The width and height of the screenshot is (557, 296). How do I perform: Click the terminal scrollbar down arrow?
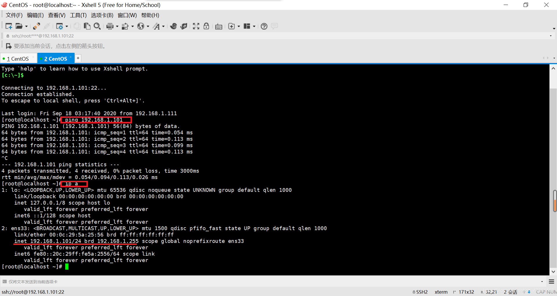[x=553, y=272]
